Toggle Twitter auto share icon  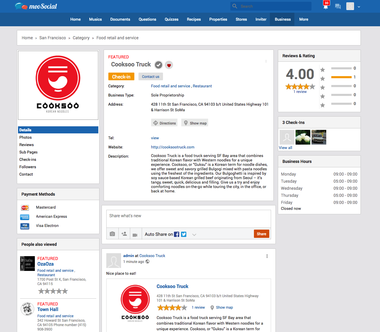184,234
